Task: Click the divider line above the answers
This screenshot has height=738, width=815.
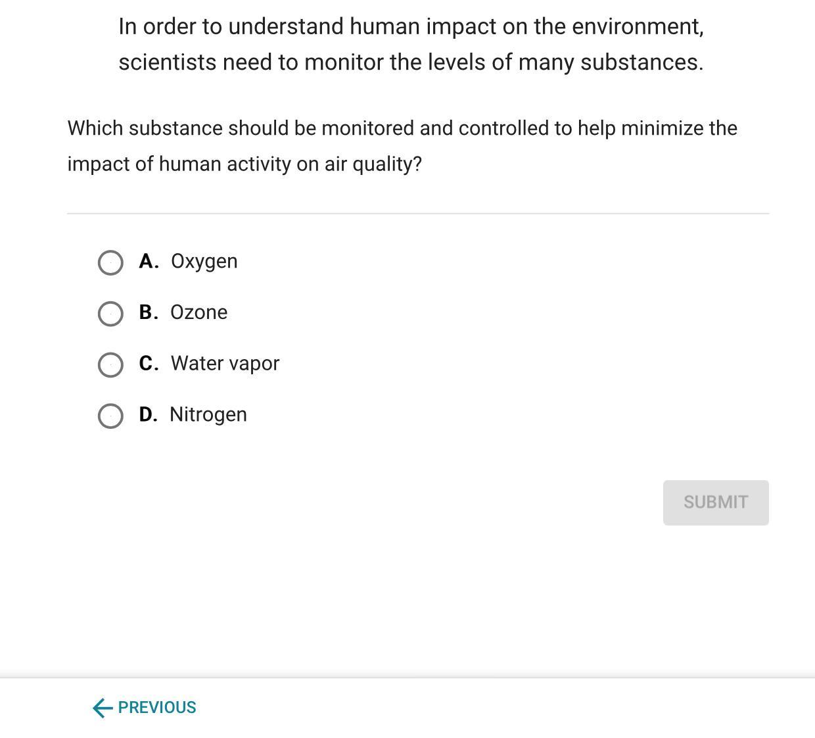Action: 418,213
